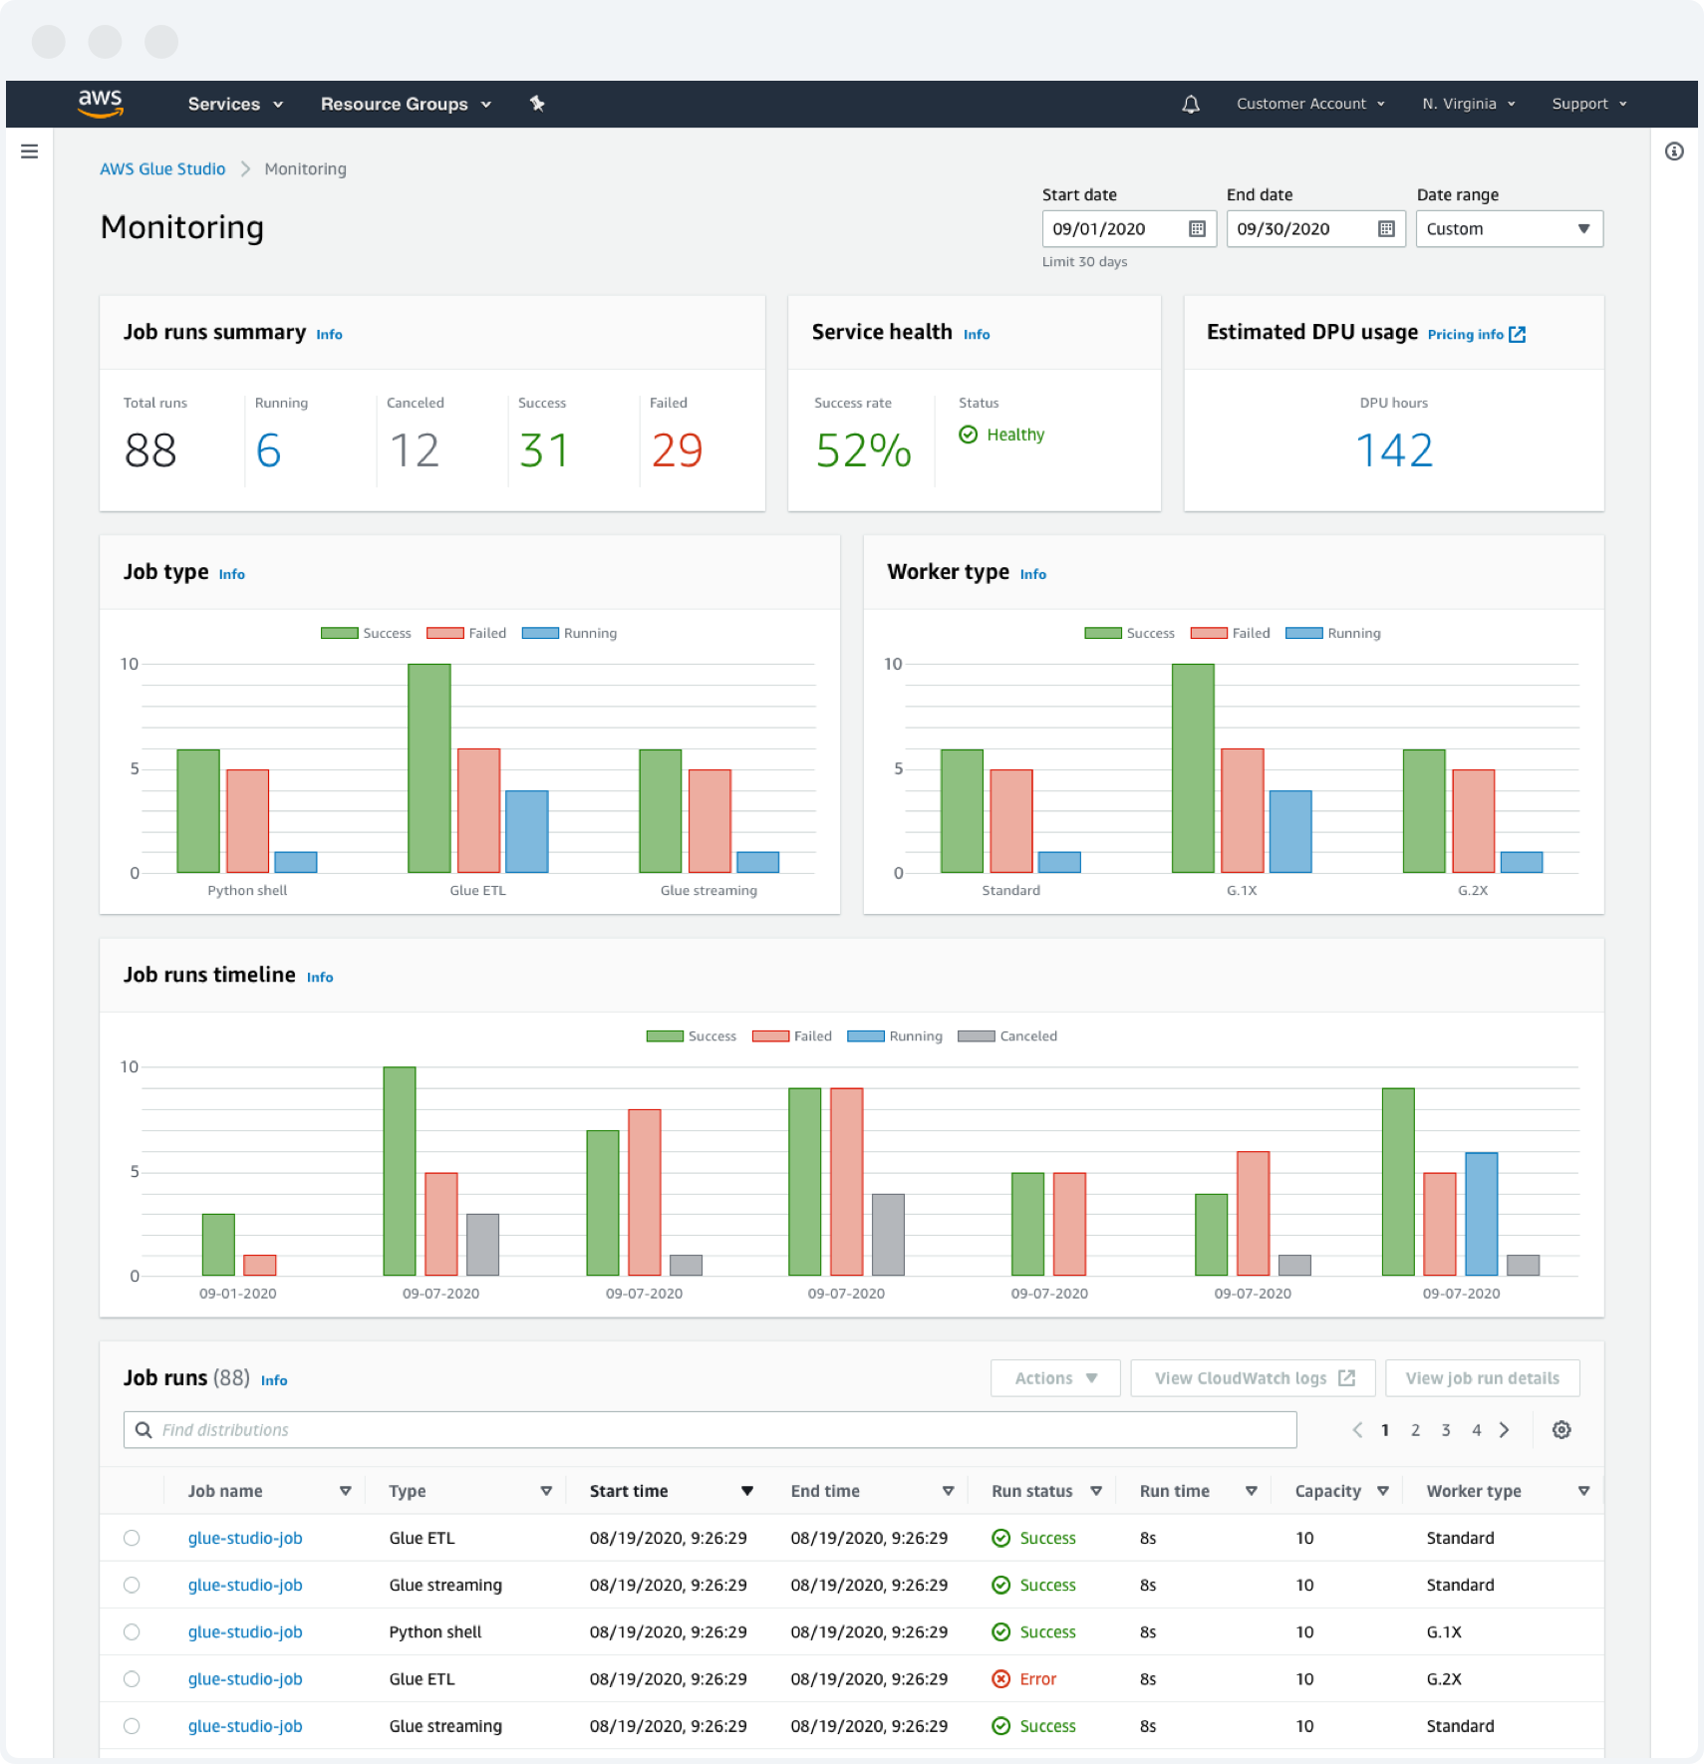The image size is (1704, 1764).
Task: Open the notifications bell
Action: [1191, 104]
